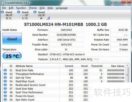Open the Help menu

click(x=50, y=8)
